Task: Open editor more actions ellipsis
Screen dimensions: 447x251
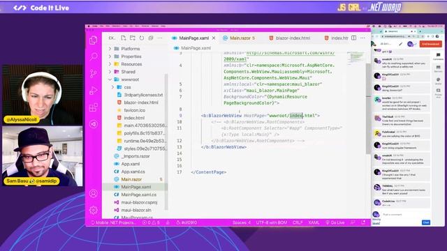Action: pyautogui.click(x=362, y=38)
